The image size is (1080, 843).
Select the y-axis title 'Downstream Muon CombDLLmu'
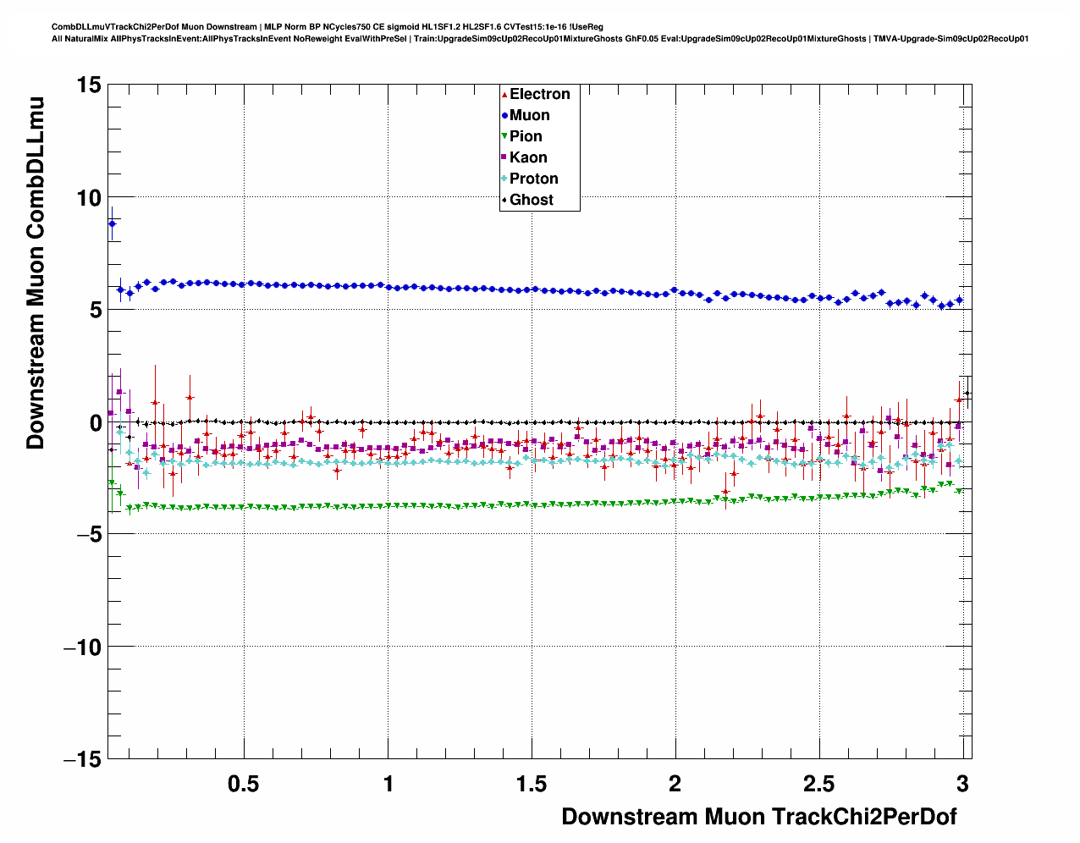[x=36, y=273]
